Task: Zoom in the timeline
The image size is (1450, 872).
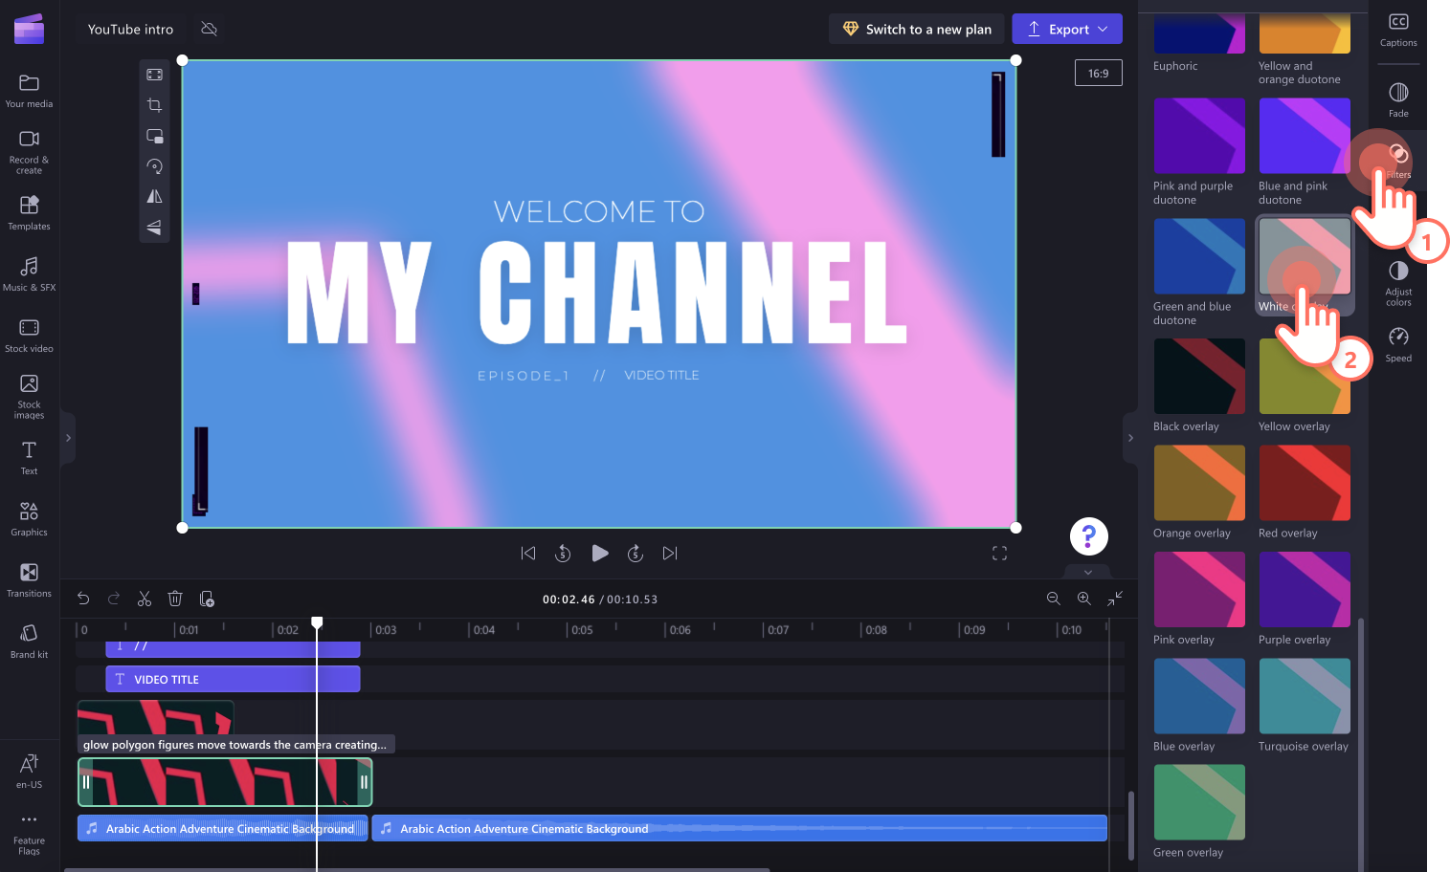Action: click(x=1084, y=599)
